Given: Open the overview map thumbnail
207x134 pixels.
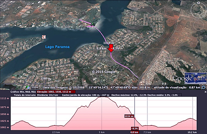Looking at the screenshot, I should click(196, 78).
